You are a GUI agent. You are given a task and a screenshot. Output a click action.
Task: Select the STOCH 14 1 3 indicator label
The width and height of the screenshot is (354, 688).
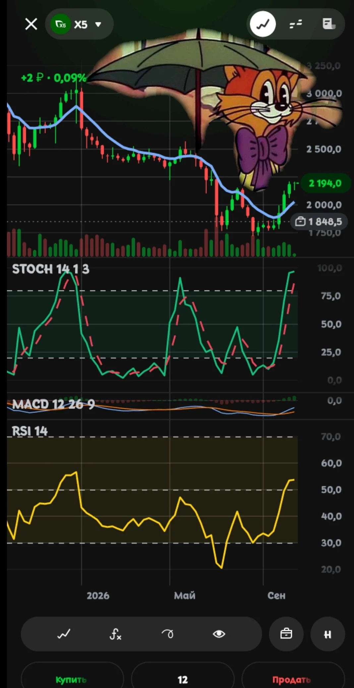pyautogui.click(x=51, y=269)
